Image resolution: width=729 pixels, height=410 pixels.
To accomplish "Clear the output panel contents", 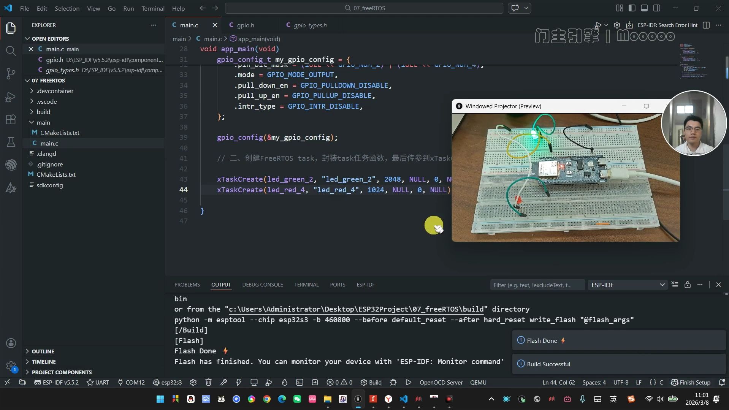I will point(675,285).
